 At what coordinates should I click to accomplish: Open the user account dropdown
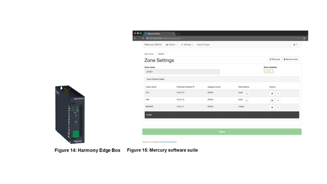pos(295,44)
